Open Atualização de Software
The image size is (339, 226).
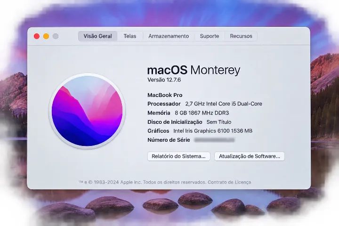pyautogui.click(x=249, y=156)
